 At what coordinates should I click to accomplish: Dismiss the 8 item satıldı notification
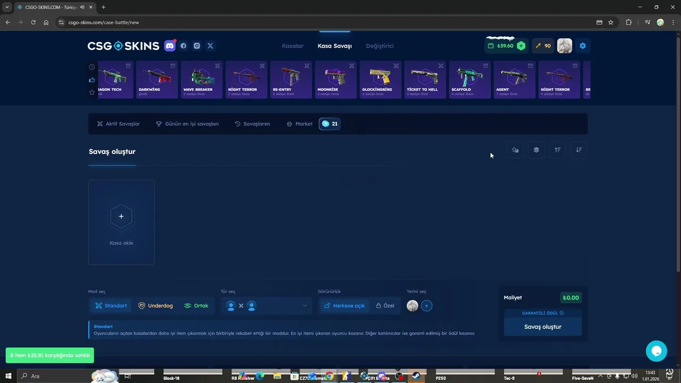coord(50,355)
